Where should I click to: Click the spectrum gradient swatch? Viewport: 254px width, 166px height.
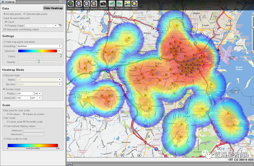38,51
